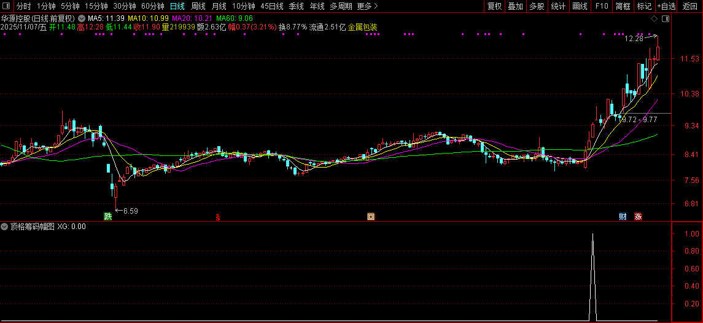Click the 金属包装 sector link

pyautogui.click(x=363, y=27)
